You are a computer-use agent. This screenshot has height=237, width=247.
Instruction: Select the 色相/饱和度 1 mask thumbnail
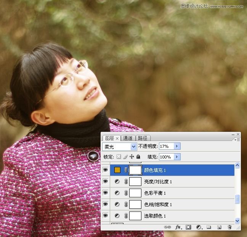pyautogui.click(x=135, y=204)
